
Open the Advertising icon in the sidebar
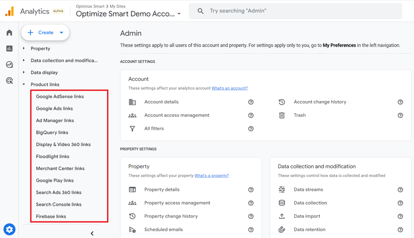[9, 81]
